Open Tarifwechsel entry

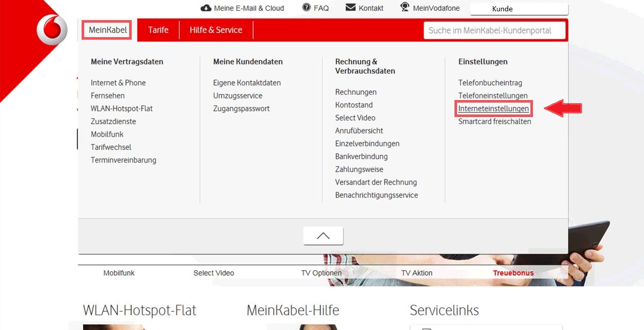(111, 147)
